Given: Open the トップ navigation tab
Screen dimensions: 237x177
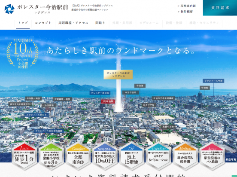Looking at the screenshot, I should (23, 23).
